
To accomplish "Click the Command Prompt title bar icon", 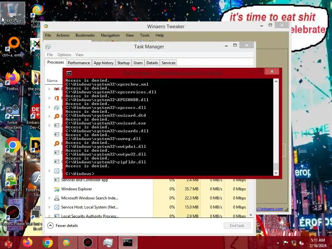I will click(69, 73).
